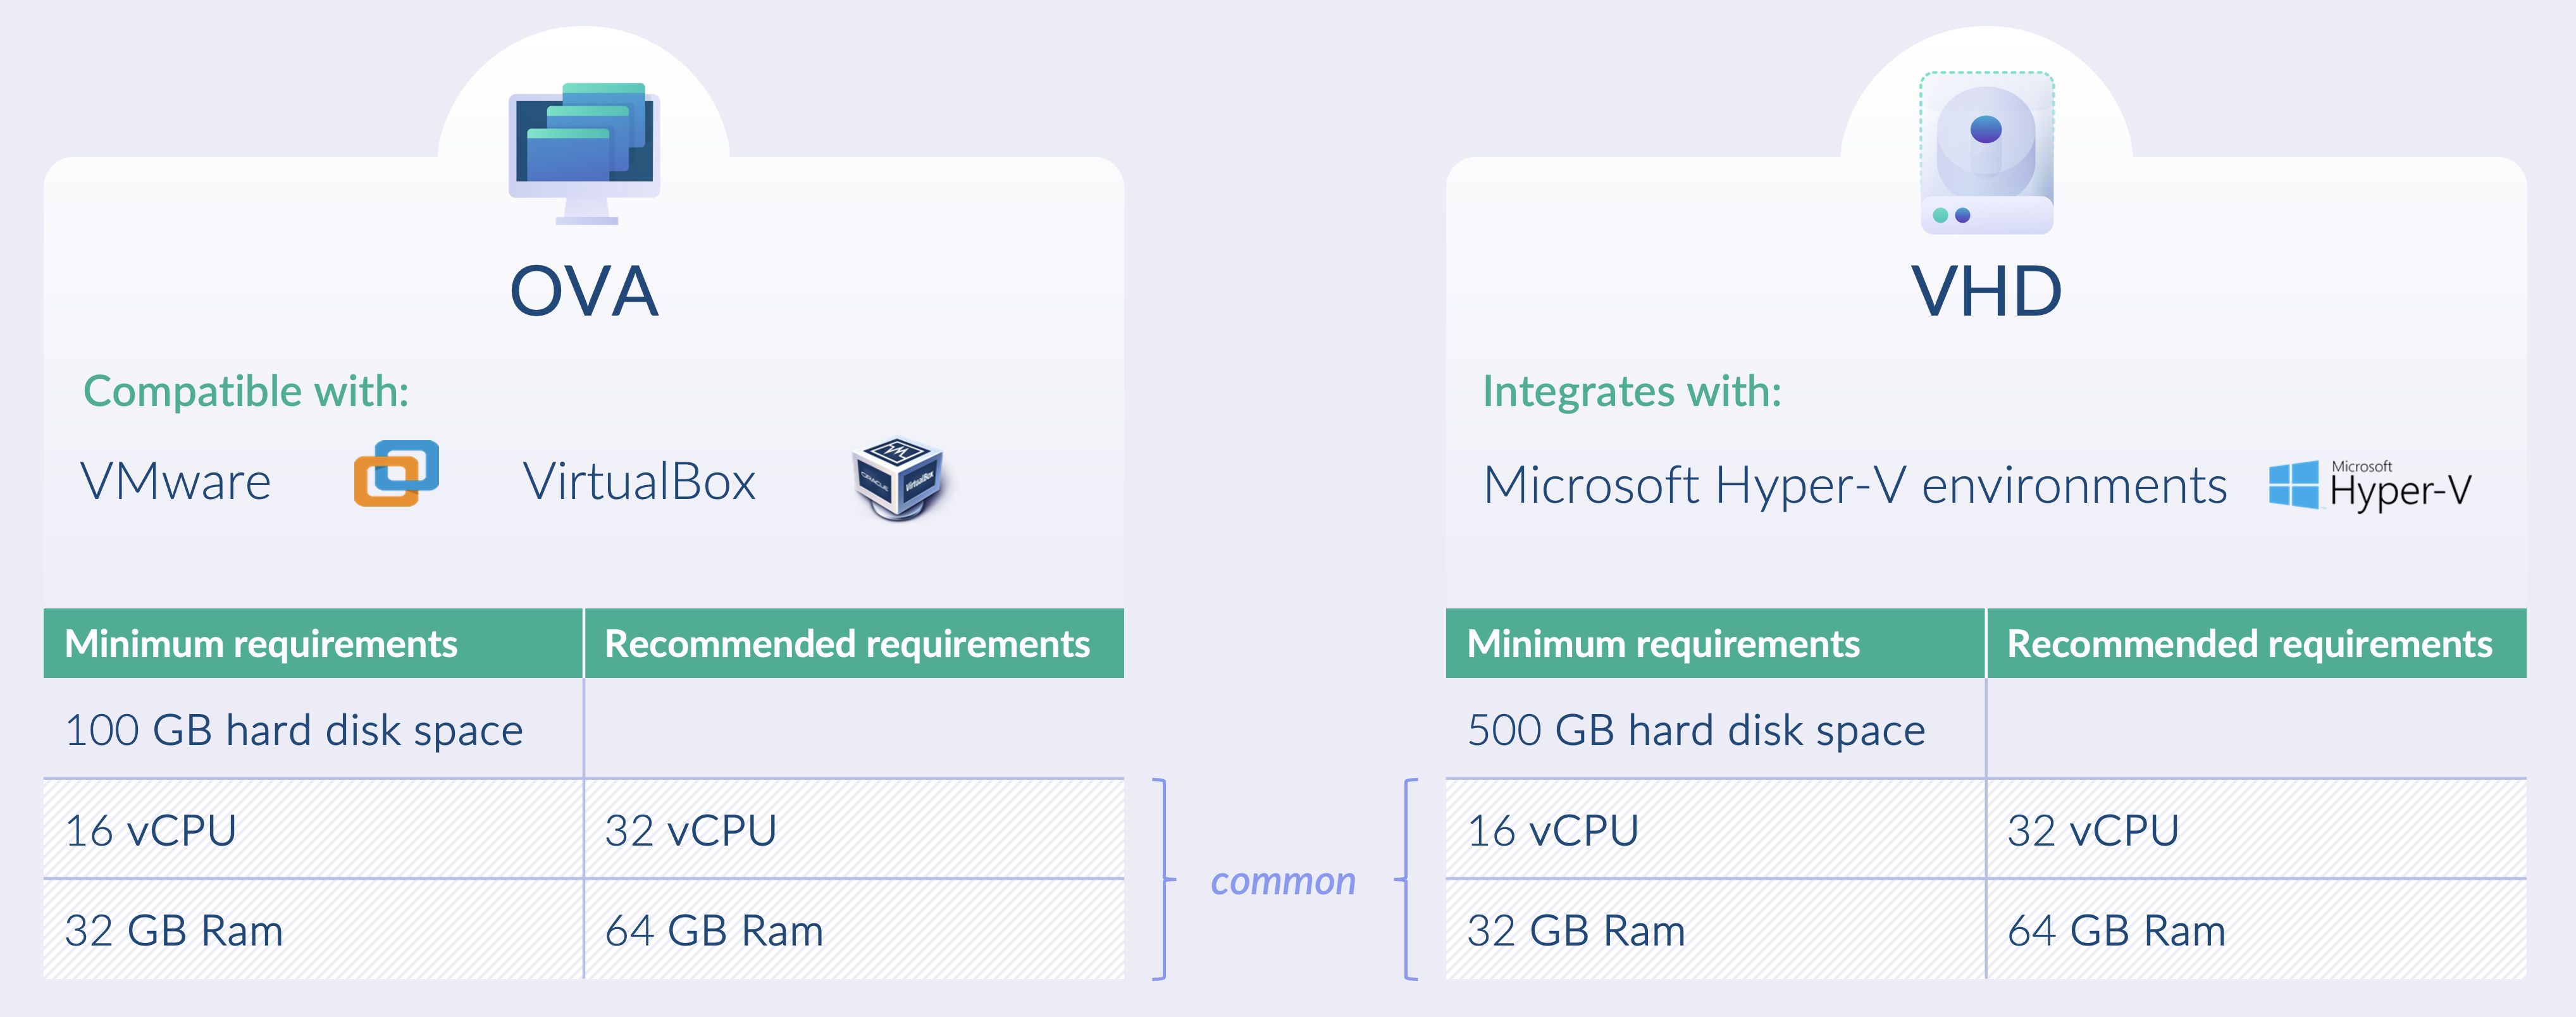Select the 'Compatible with:' label
The height and width of the screenshot is (1017, 2576).
(x=246, y=391)
